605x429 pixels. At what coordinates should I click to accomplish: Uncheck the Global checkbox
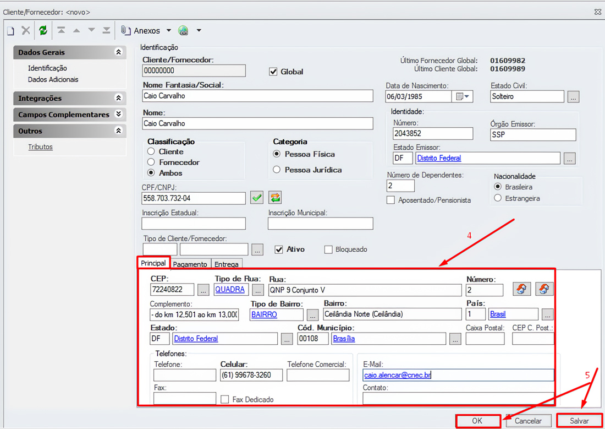point(273,72)
